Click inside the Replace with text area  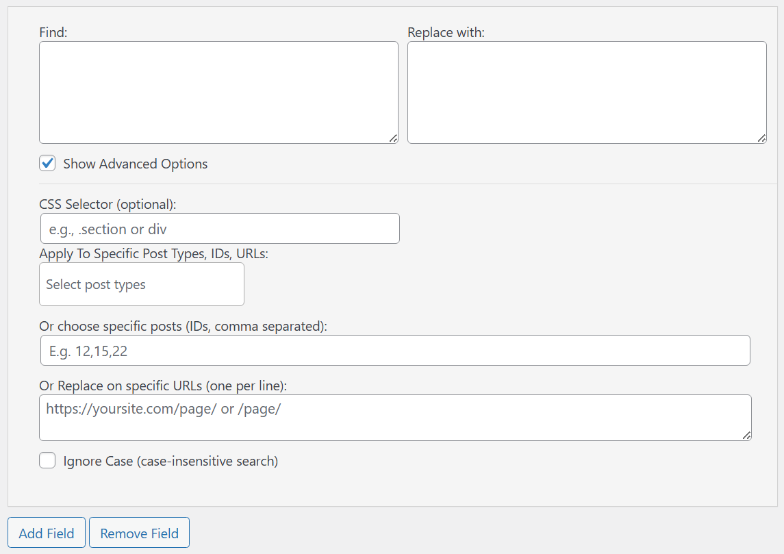click(x=587, y=92)
